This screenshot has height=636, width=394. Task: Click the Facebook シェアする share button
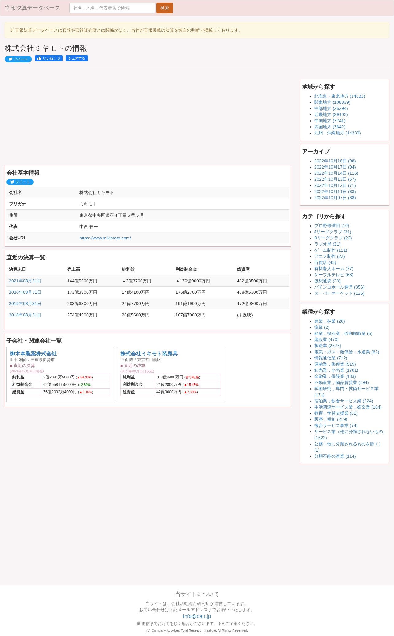pyautogui.click(x=77, y=58)
